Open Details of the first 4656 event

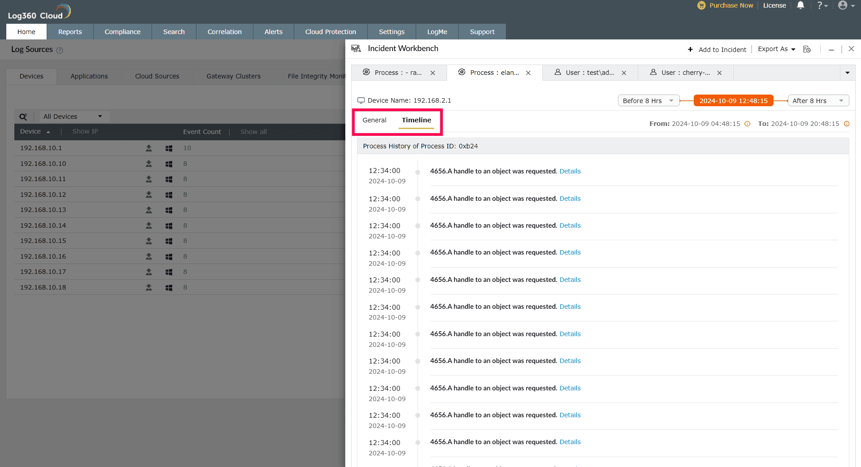[570, 171]
